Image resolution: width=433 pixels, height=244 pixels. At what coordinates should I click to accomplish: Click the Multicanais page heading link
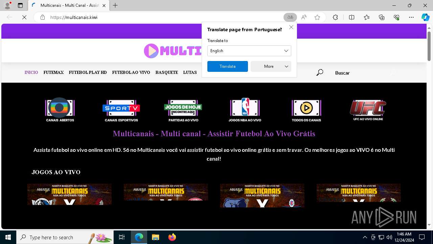[x=214, y=134]
